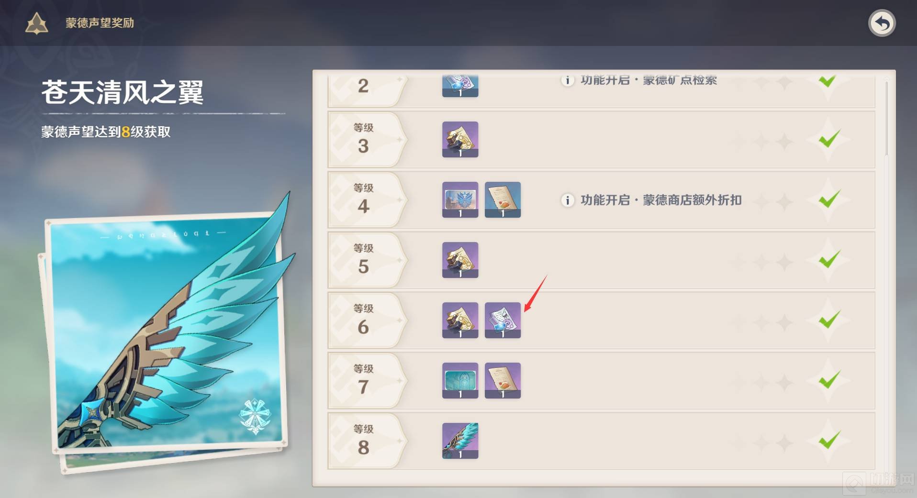The image size is (917, 498).
Task: Click level 7 teal namecard reward icon
Action: [460, 380]
